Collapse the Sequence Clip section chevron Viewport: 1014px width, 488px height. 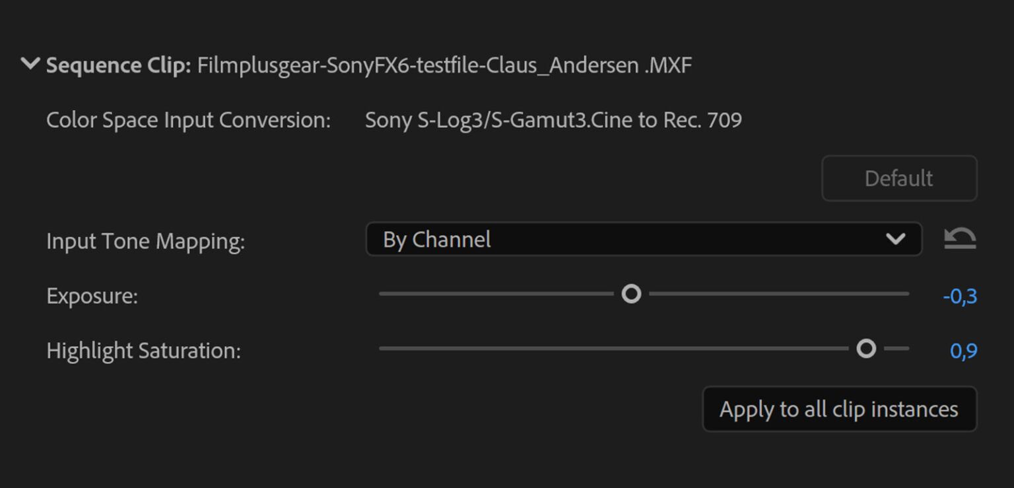[29, 64]
